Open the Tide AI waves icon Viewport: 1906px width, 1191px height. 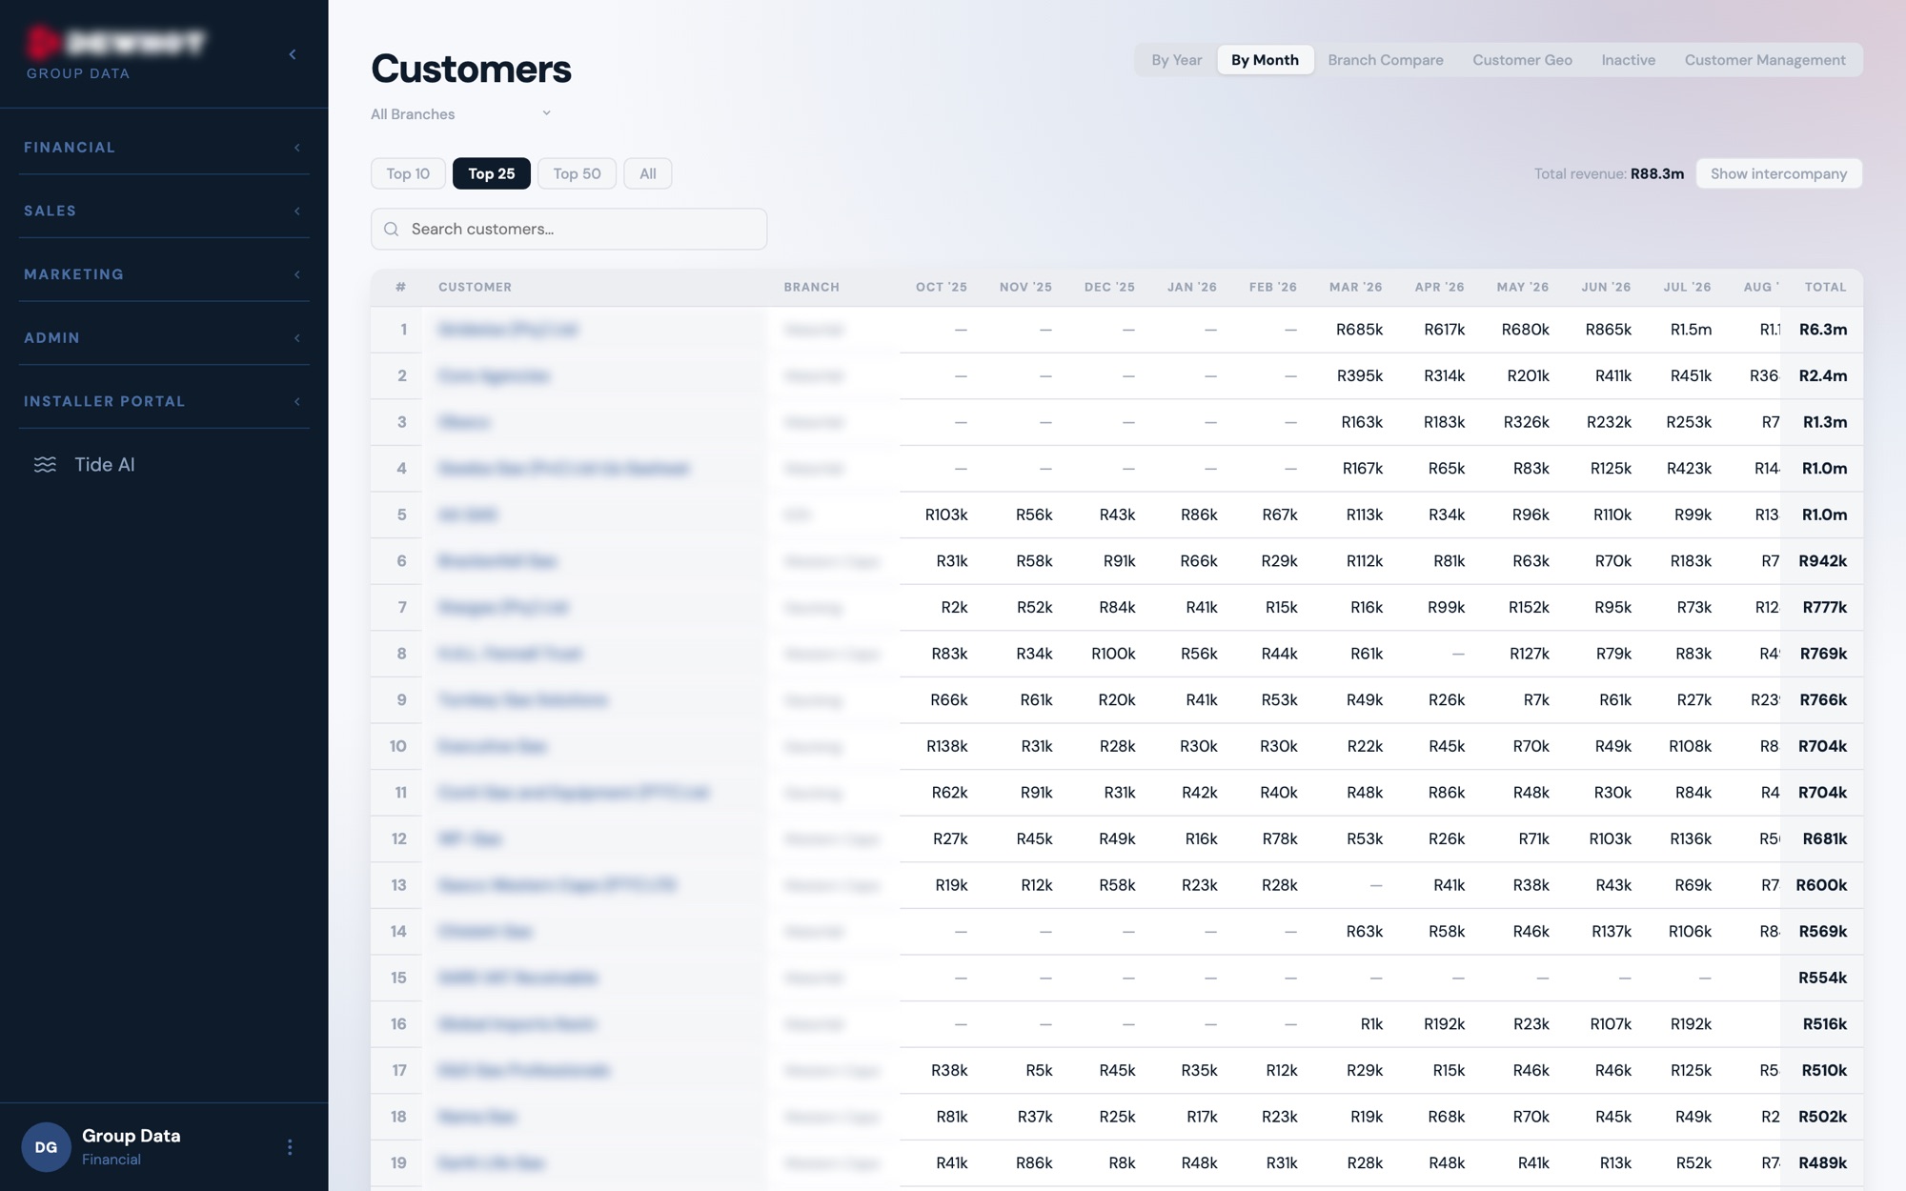[45, 465]
